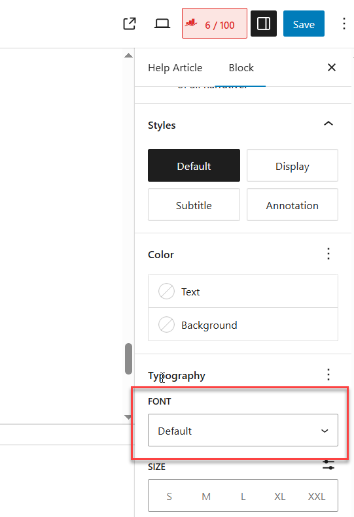Switch to the Block tab

tap(241, 68)
